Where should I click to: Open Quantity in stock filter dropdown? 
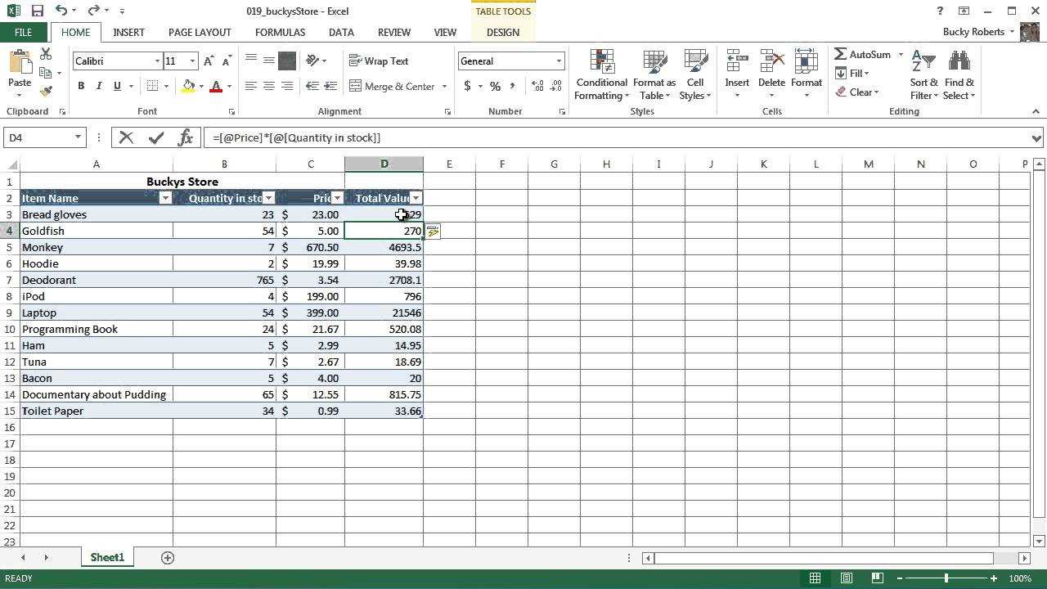tap(268, 198)
